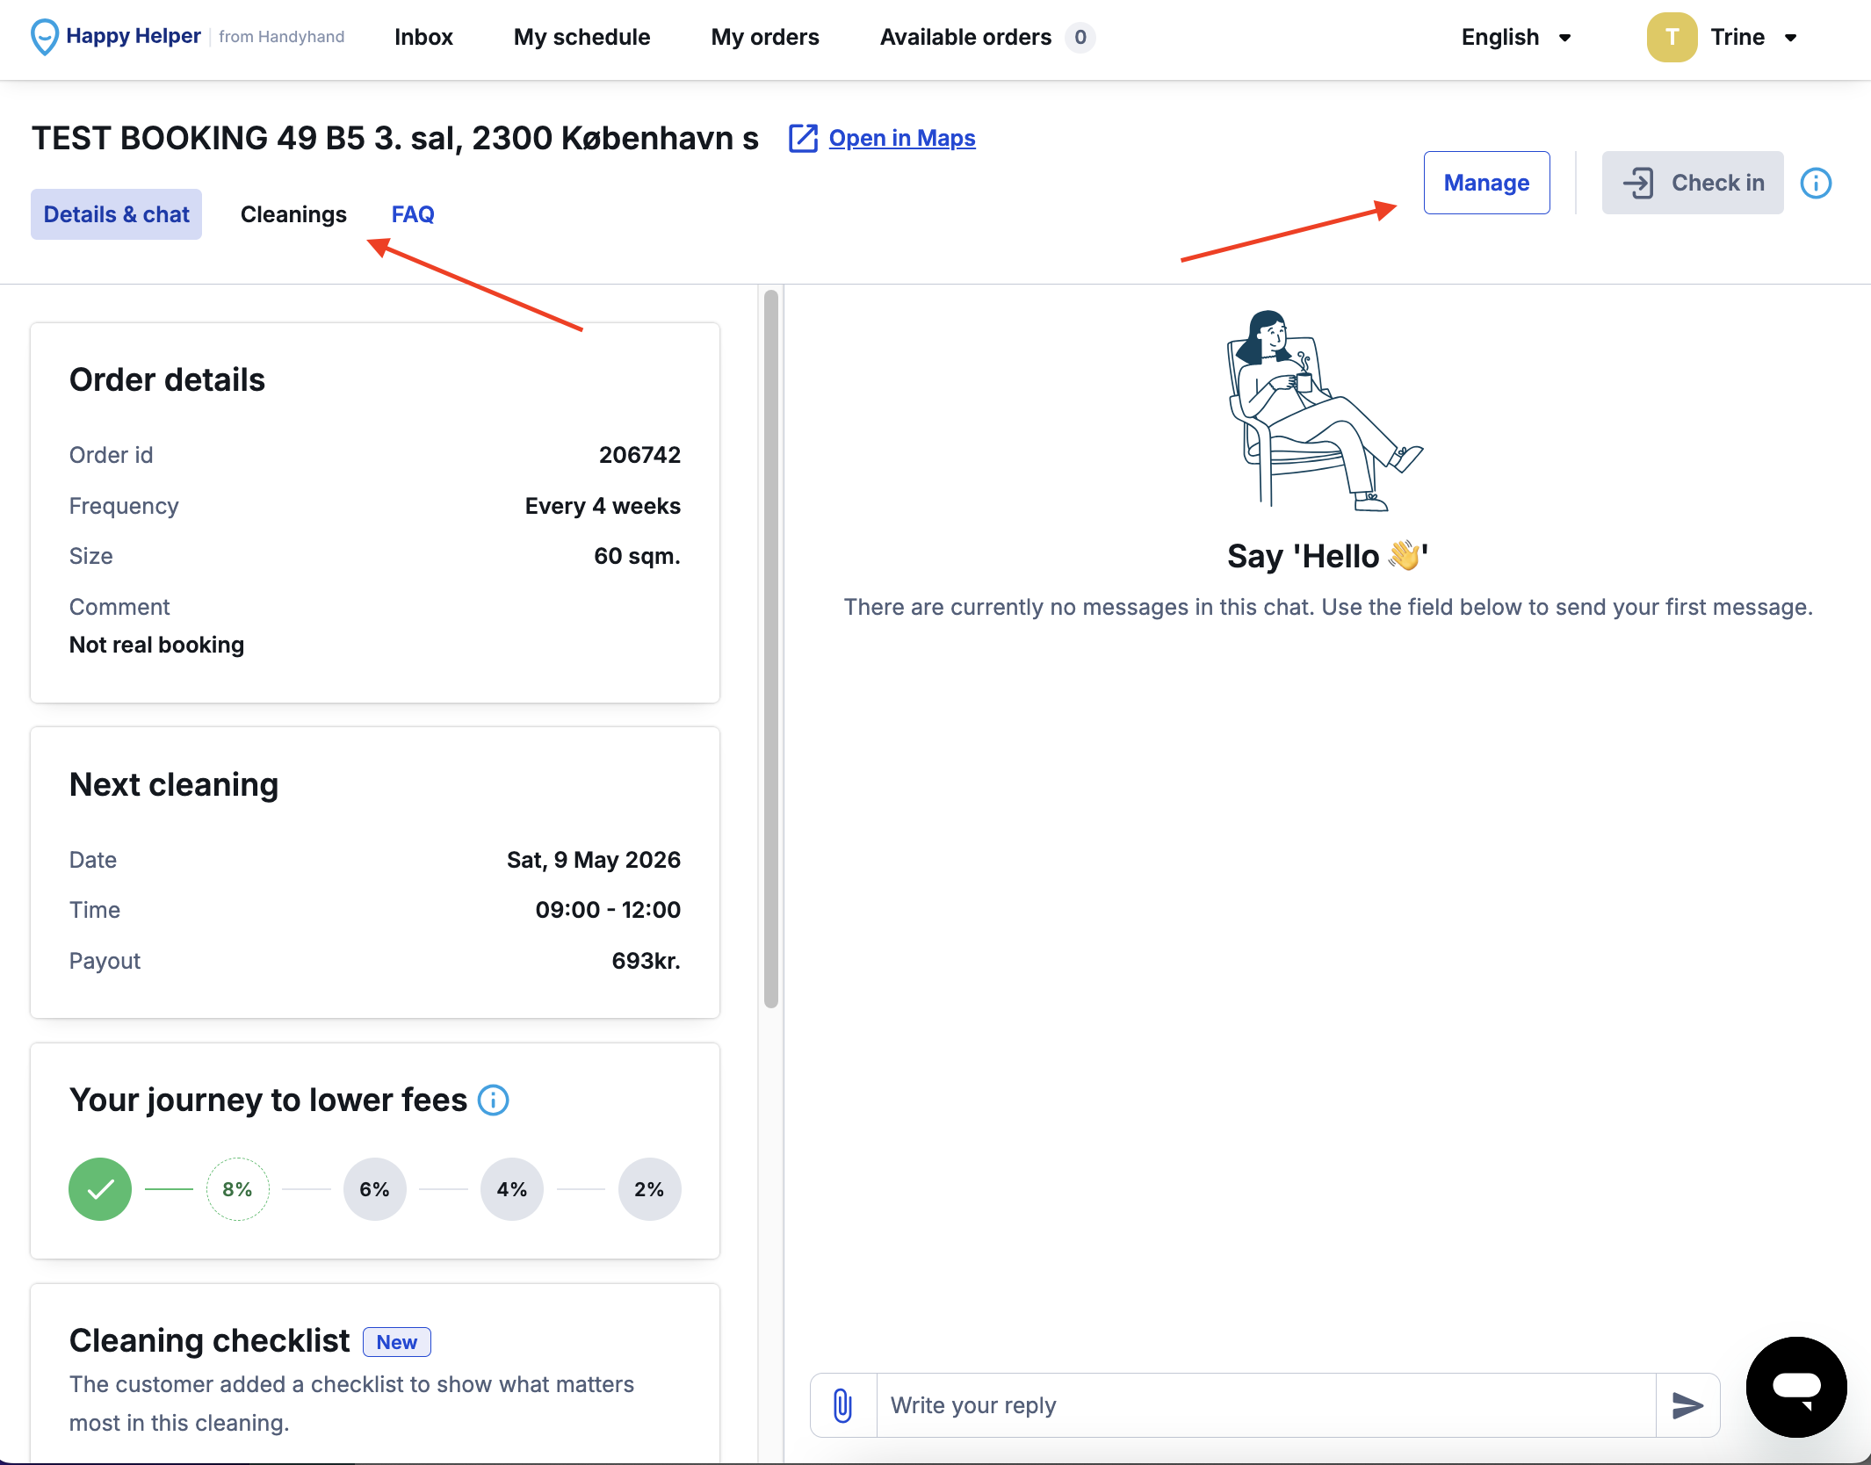Switch to the Cleanings tab
This screenshot has height=1465, width=1871.
(x=293, y=214)
